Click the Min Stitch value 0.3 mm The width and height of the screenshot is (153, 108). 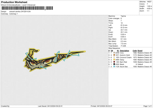[123, 41]
